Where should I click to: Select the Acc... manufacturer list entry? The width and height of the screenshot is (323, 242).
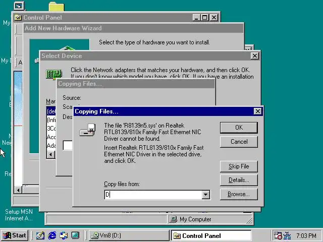[x=51, y=137]
